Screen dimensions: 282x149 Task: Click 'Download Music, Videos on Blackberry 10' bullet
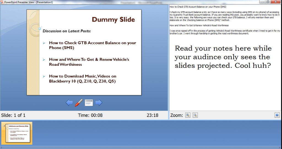83,78
